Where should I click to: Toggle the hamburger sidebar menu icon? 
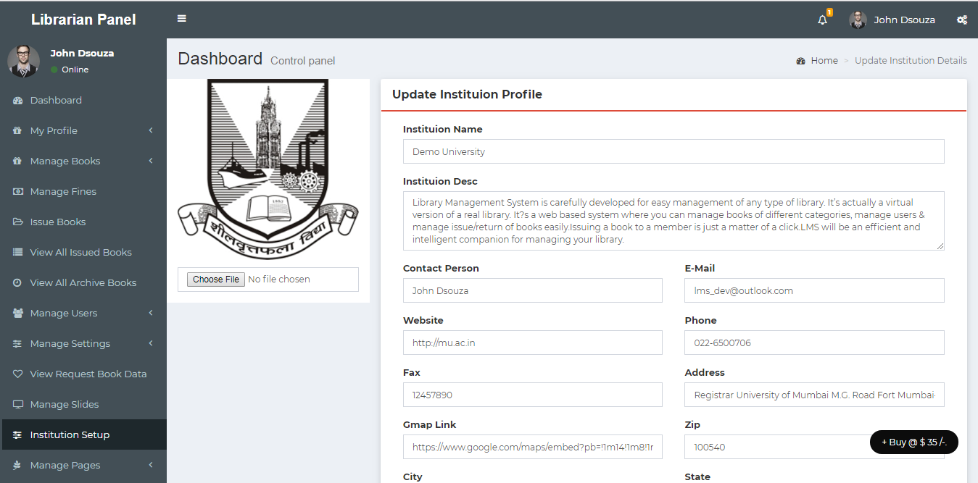182,19
